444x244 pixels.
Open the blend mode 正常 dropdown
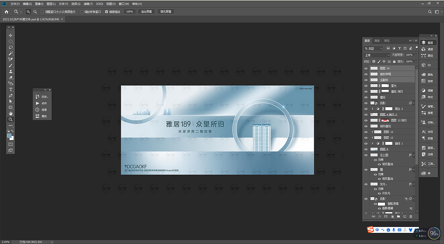tap(377, 55)
